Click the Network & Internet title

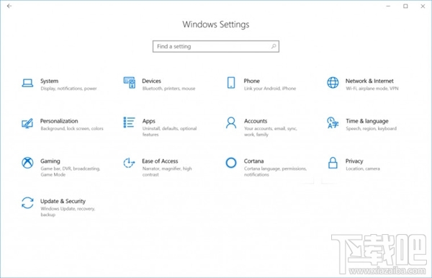click(369, 81)
